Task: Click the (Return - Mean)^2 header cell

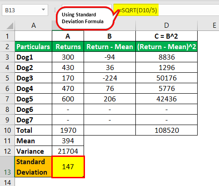Action: tap(167, 46)
